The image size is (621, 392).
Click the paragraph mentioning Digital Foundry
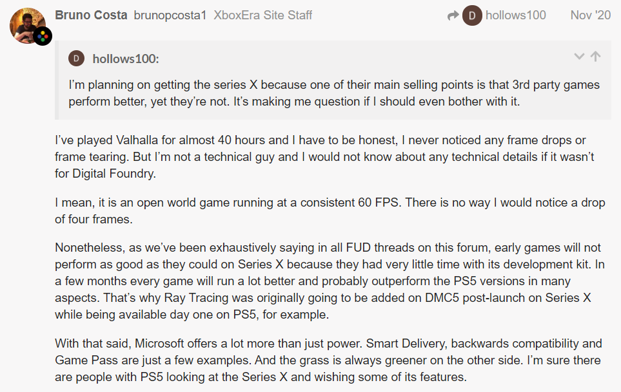pyautogui.click(x=324, y=157)
